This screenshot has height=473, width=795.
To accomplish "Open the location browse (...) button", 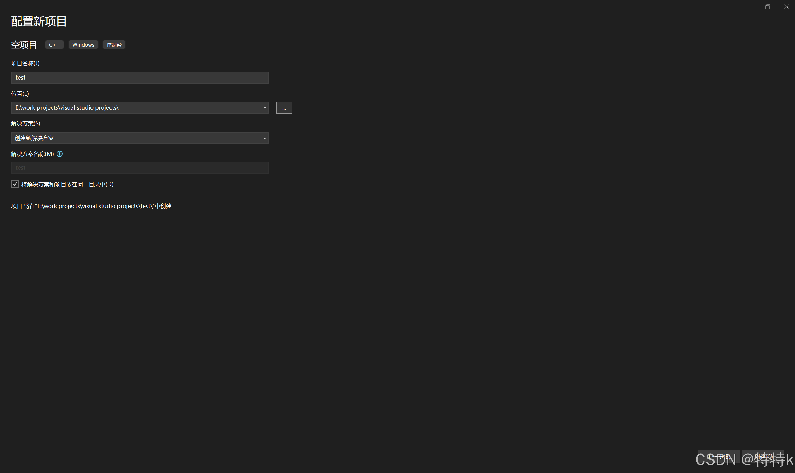I will (284, 108).
